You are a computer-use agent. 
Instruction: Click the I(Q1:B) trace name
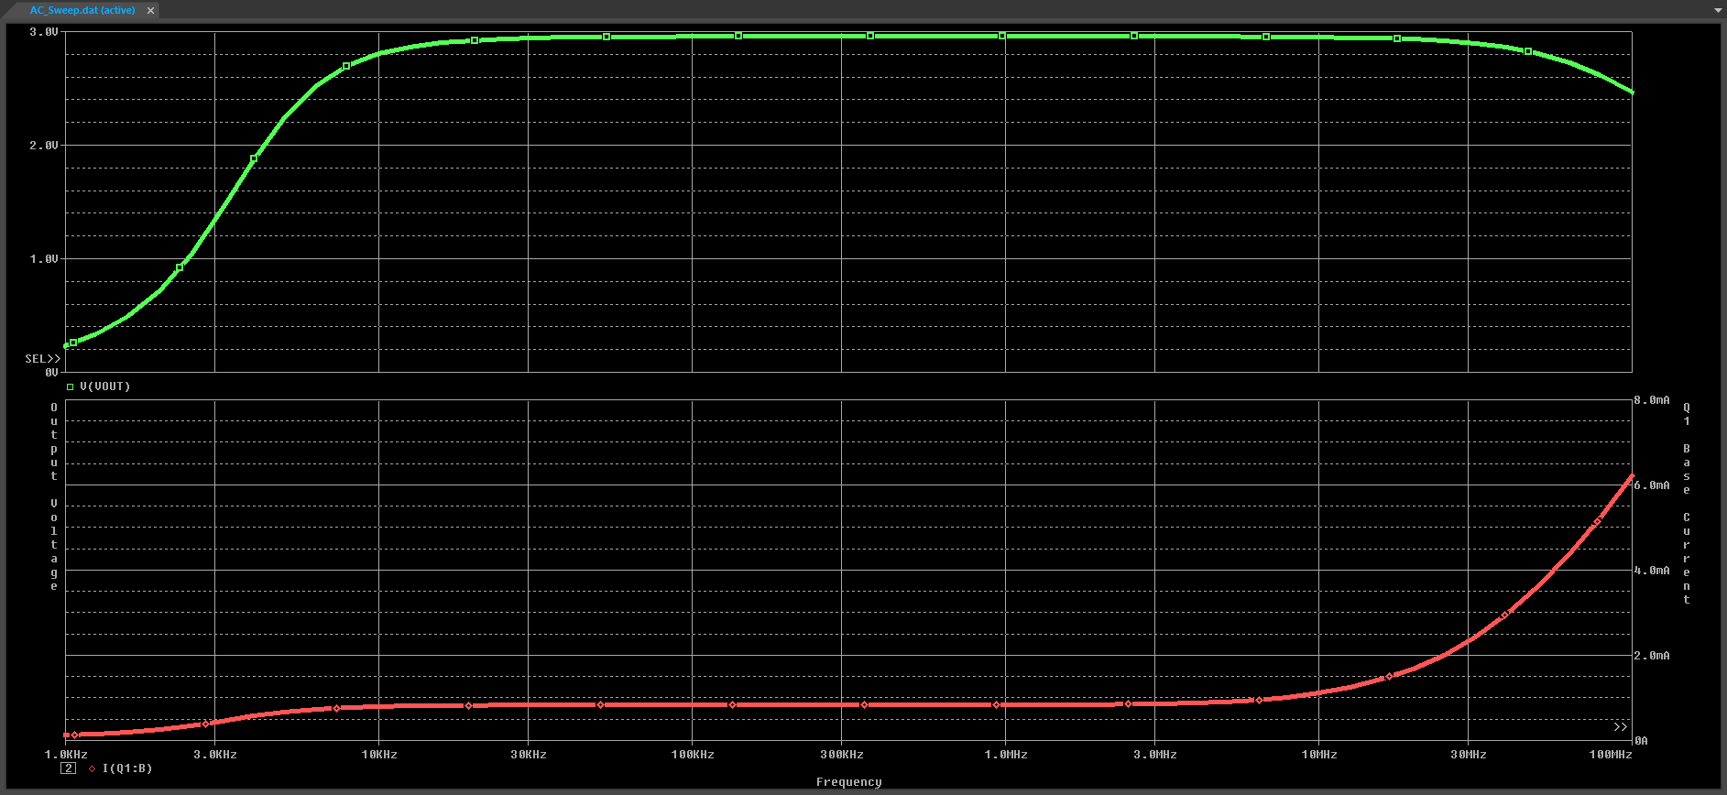click(x=127, y=768)
